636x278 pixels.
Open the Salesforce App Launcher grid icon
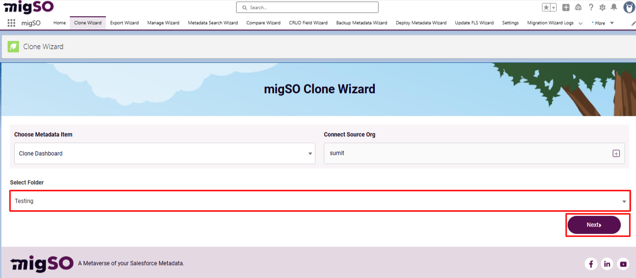pyautogui.click(x=10, y=23)
